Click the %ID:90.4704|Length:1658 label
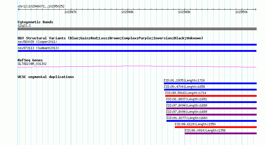This screenshot has height=145, width=265. (184, 87)
